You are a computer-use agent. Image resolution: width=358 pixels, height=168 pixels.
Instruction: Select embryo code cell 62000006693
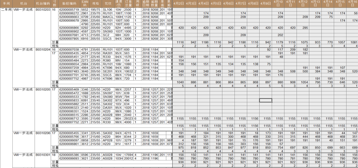pos(69,158)
